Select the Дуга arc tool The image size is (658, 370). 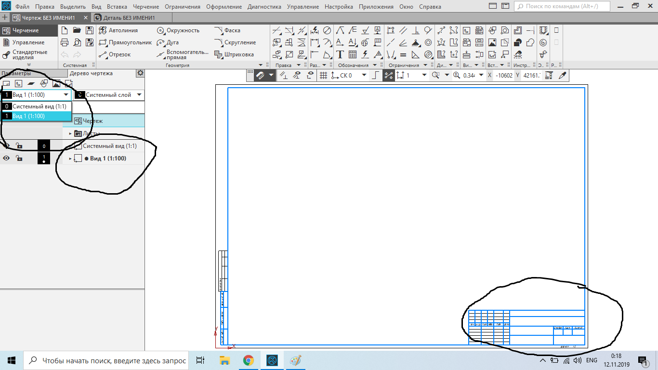pos(168,42)
